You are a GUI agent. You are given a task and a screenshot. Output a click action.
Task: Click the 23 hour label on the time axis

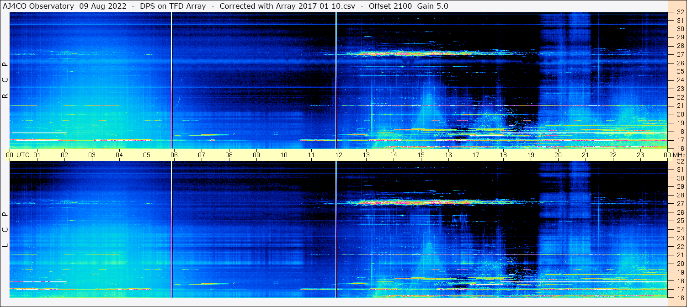640,155
